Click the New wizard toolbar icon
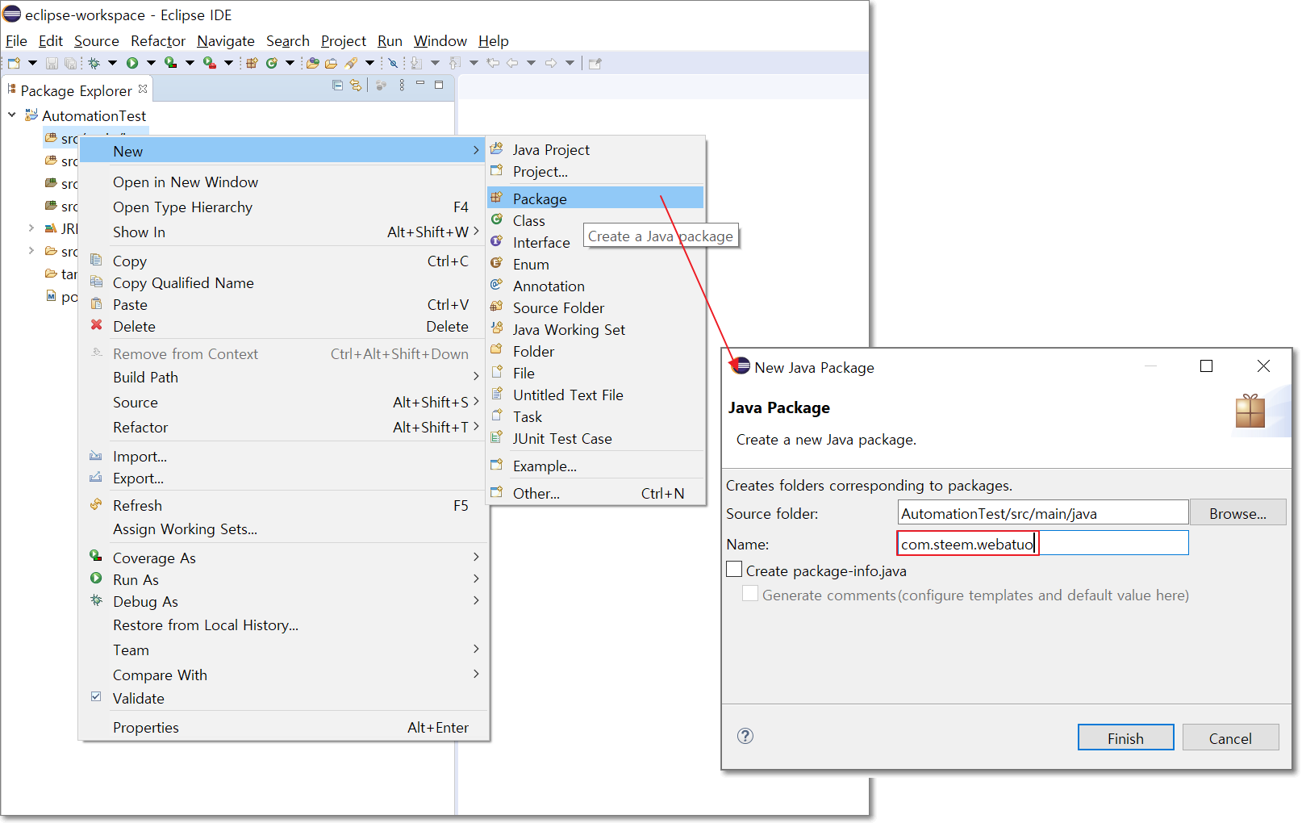 point(14,63)
